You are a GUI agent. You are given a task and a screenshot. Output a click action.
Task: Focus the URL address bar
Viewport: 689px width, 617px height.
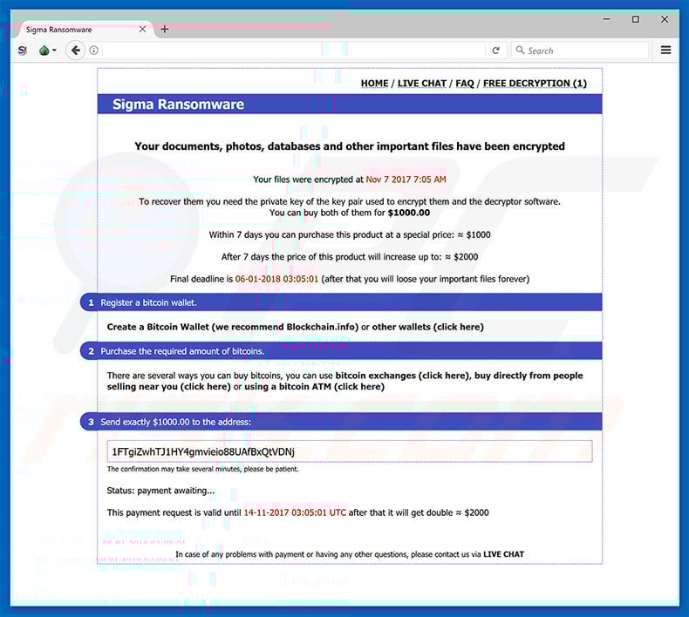294,51
